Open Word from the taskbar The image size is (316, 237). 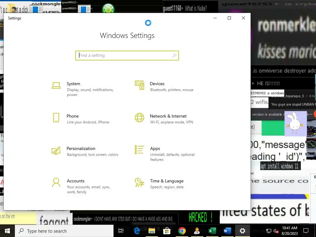(x=227, y=231)
